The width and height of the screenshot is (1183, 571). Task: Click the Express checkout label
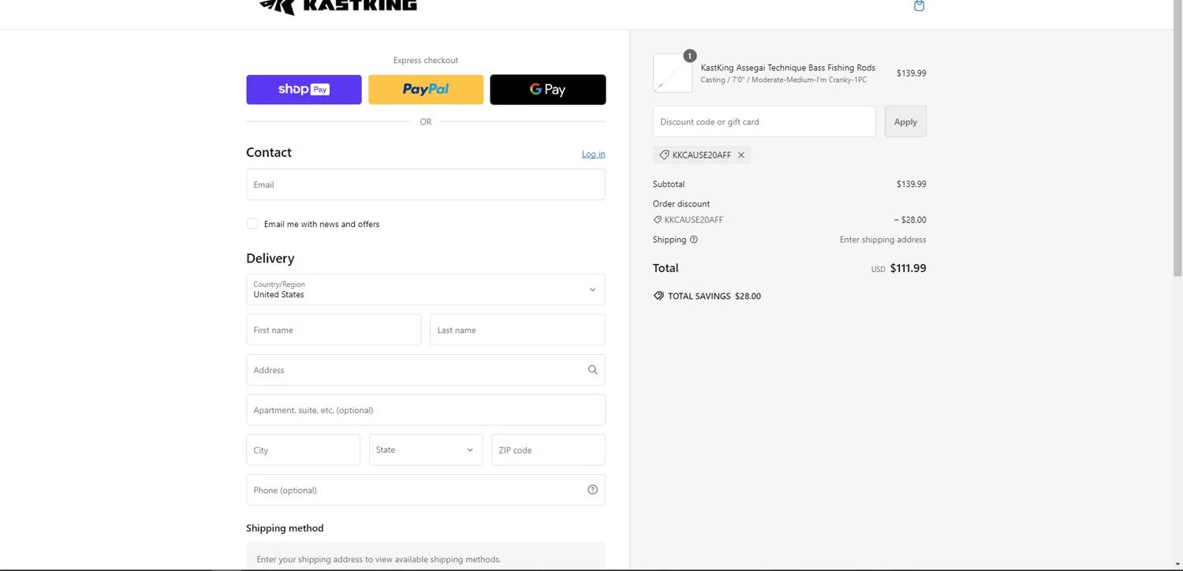coord(426,60)
